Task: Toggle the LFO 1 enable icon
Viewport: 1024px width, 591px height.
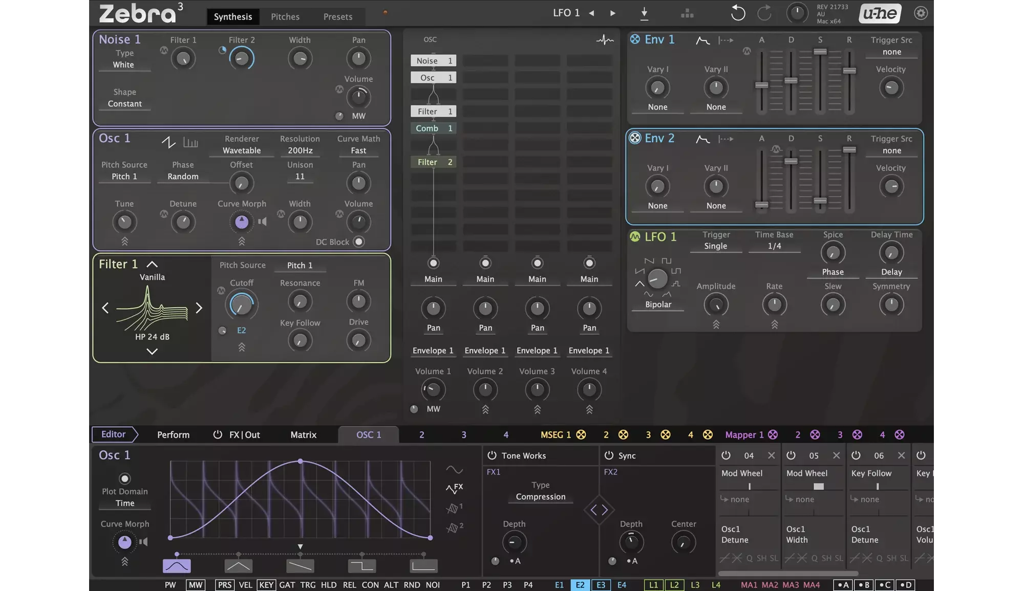Action: pyautogui.click(x=635, y=237)
